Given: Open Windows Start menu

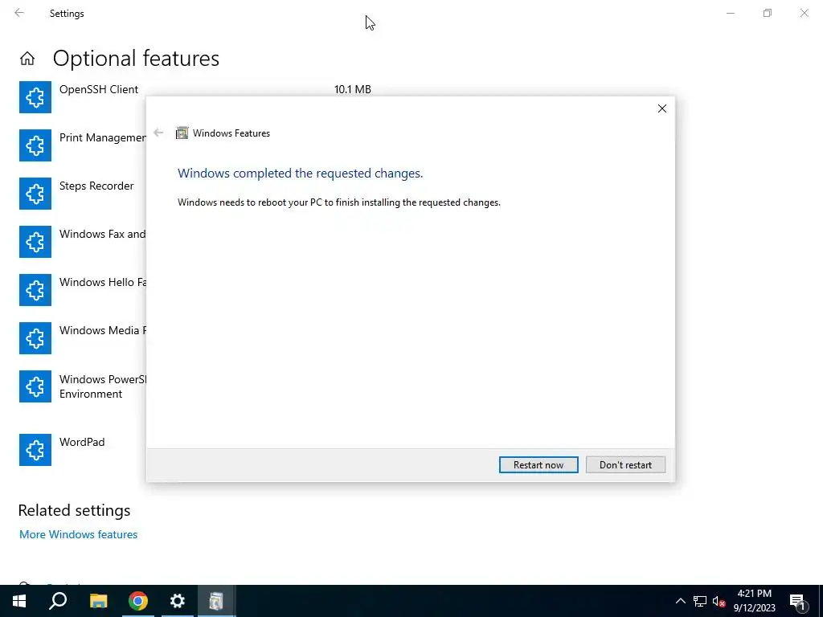Looking at the screenshot, I should click(19, 601).
